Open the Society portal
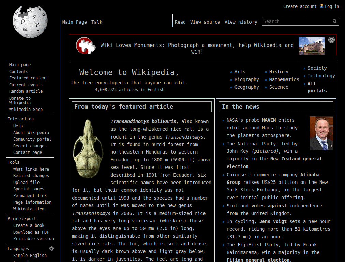 (x=317, y=68)
